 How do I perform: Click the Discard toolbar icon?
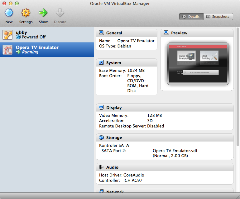click(60, 13)
